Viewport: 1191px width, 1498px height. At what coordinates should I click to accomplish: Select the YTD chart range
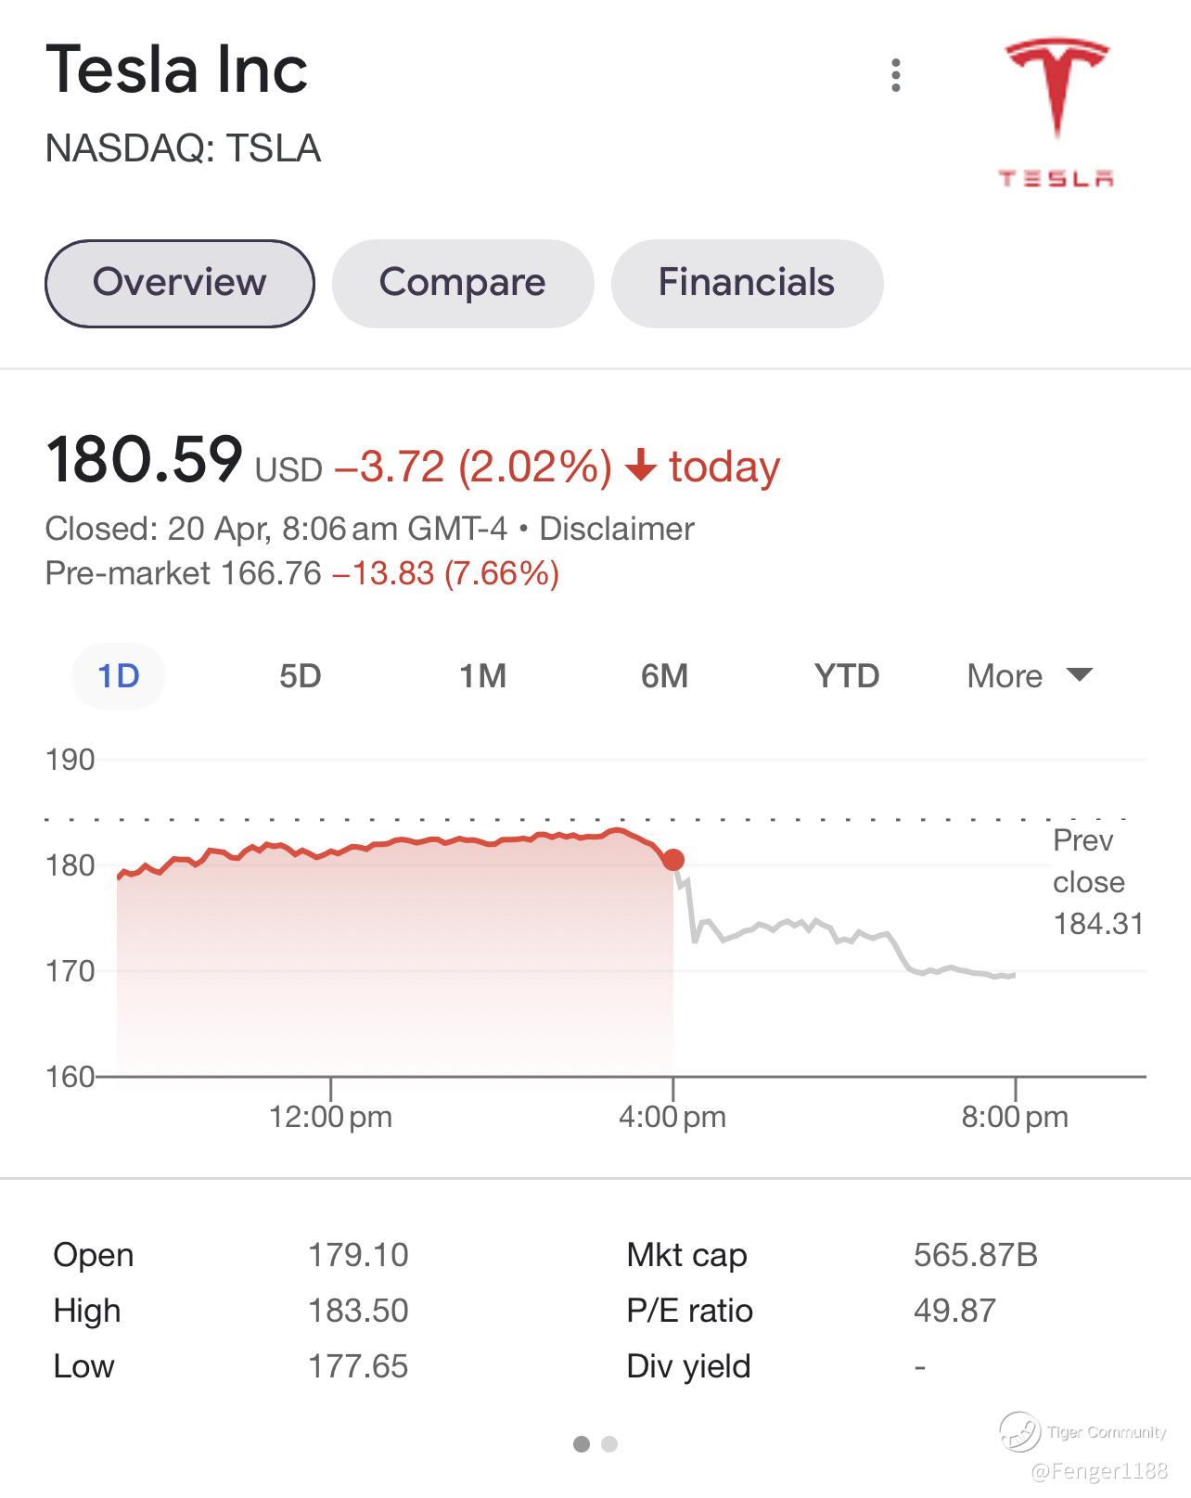click(x=846, y=675)
